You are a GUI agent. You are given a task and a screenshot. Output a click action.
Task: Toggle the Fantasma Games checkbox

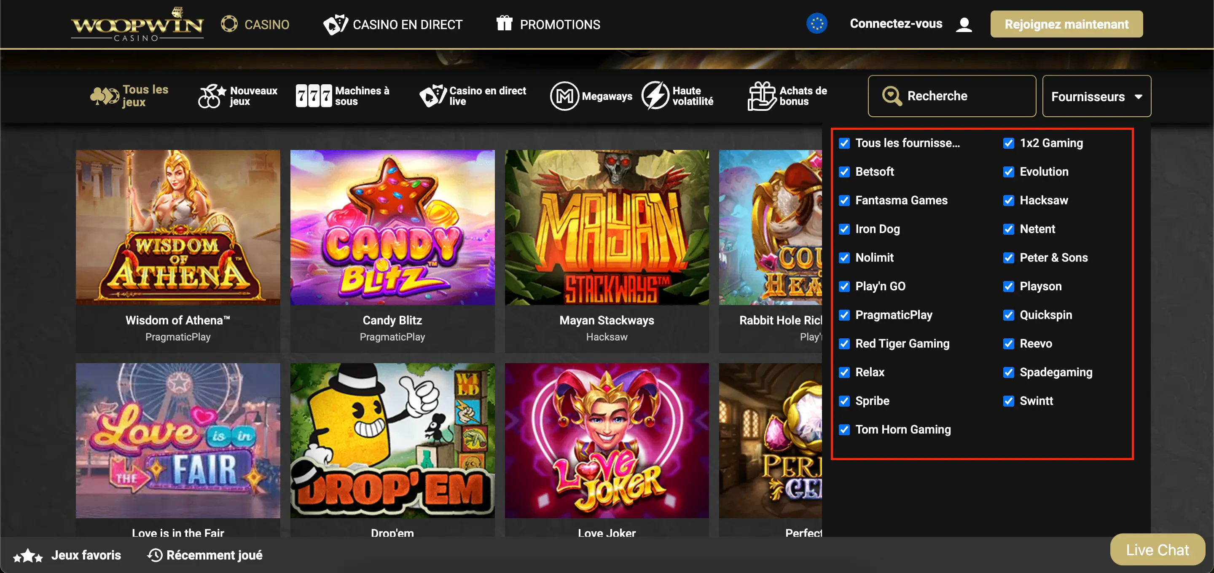844,201
